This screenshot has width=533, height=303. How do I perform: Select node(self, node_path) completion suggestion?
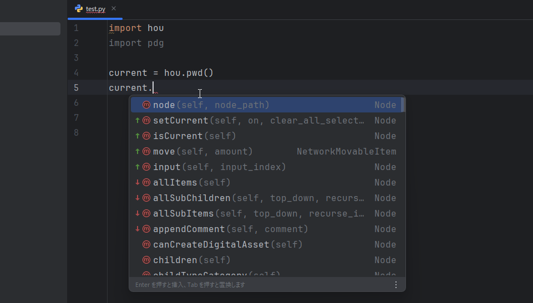pyautogui.click(x=211, y=105)
